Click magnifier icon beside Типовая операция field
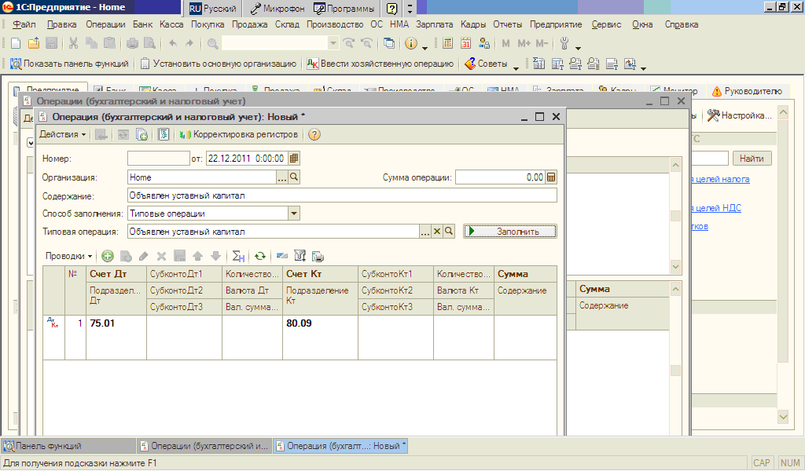The width and height of the screenshot is (805, 471). click(449, 231)
